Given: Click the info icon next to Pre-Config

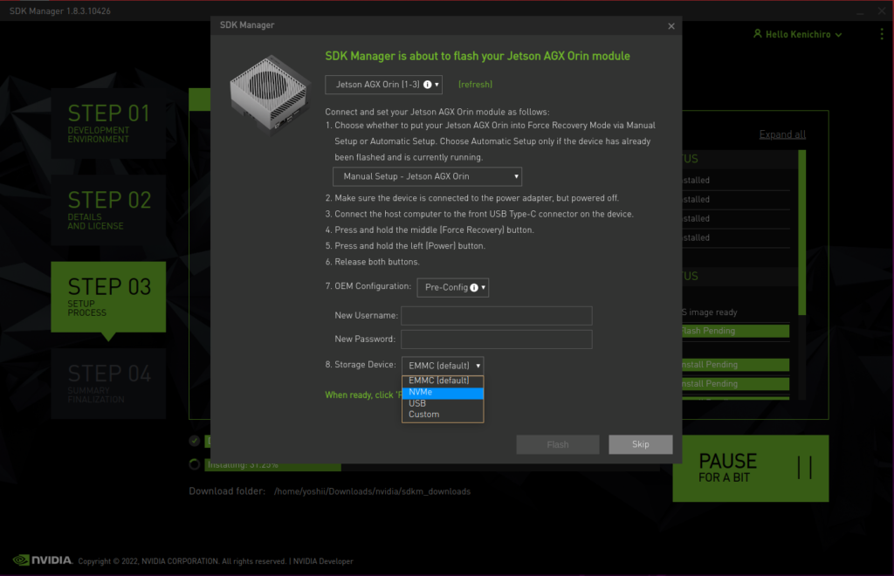Looking at the screenshot, I should coord(474,288).
